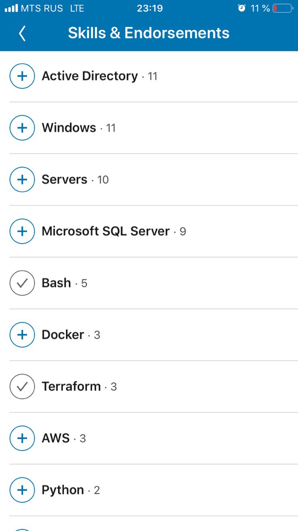The width and height of the screenshot is (298, 531).
Task: Open Python skill label
Action: (x=63, y=490)
